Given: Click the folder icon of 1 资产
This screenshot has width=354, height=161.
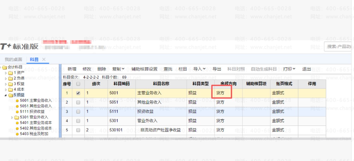Looking at the screenshot, I should click(10, 73).
